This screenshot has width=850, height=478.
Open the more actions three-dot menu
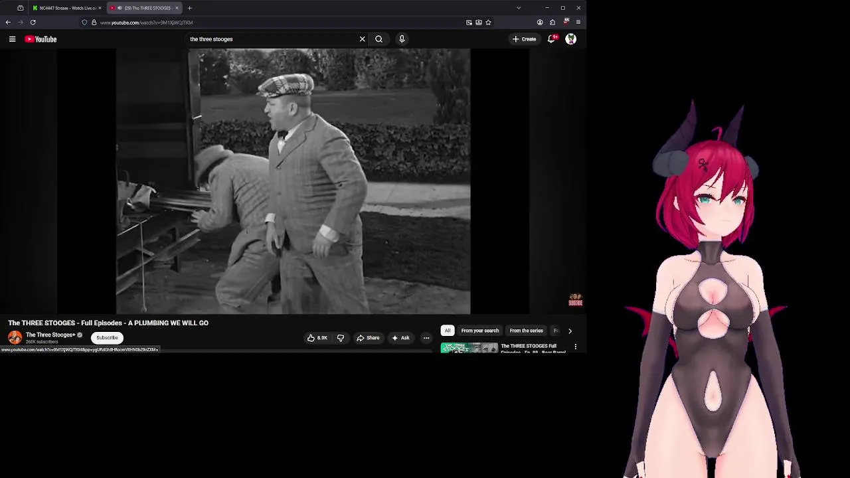426,338
